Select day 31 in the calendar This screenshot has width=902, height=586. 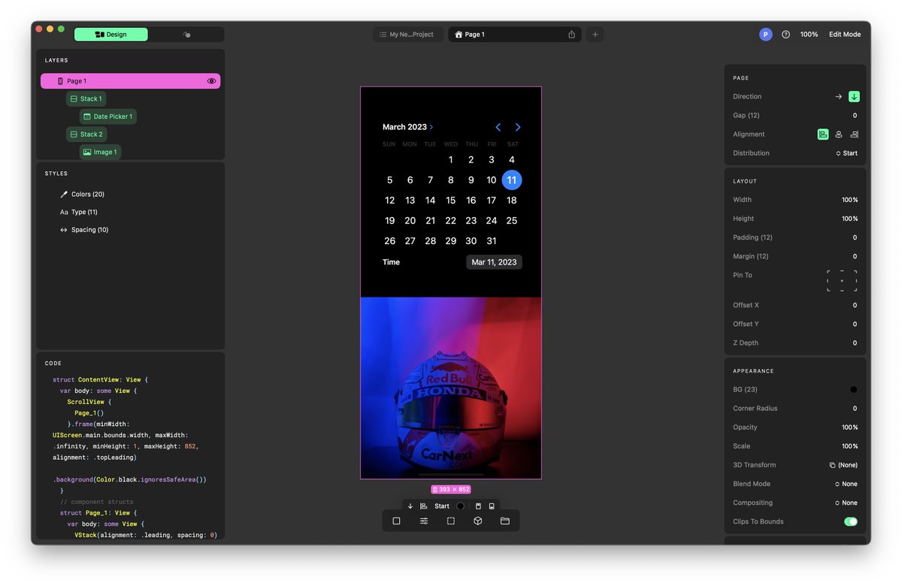(492, 241)
